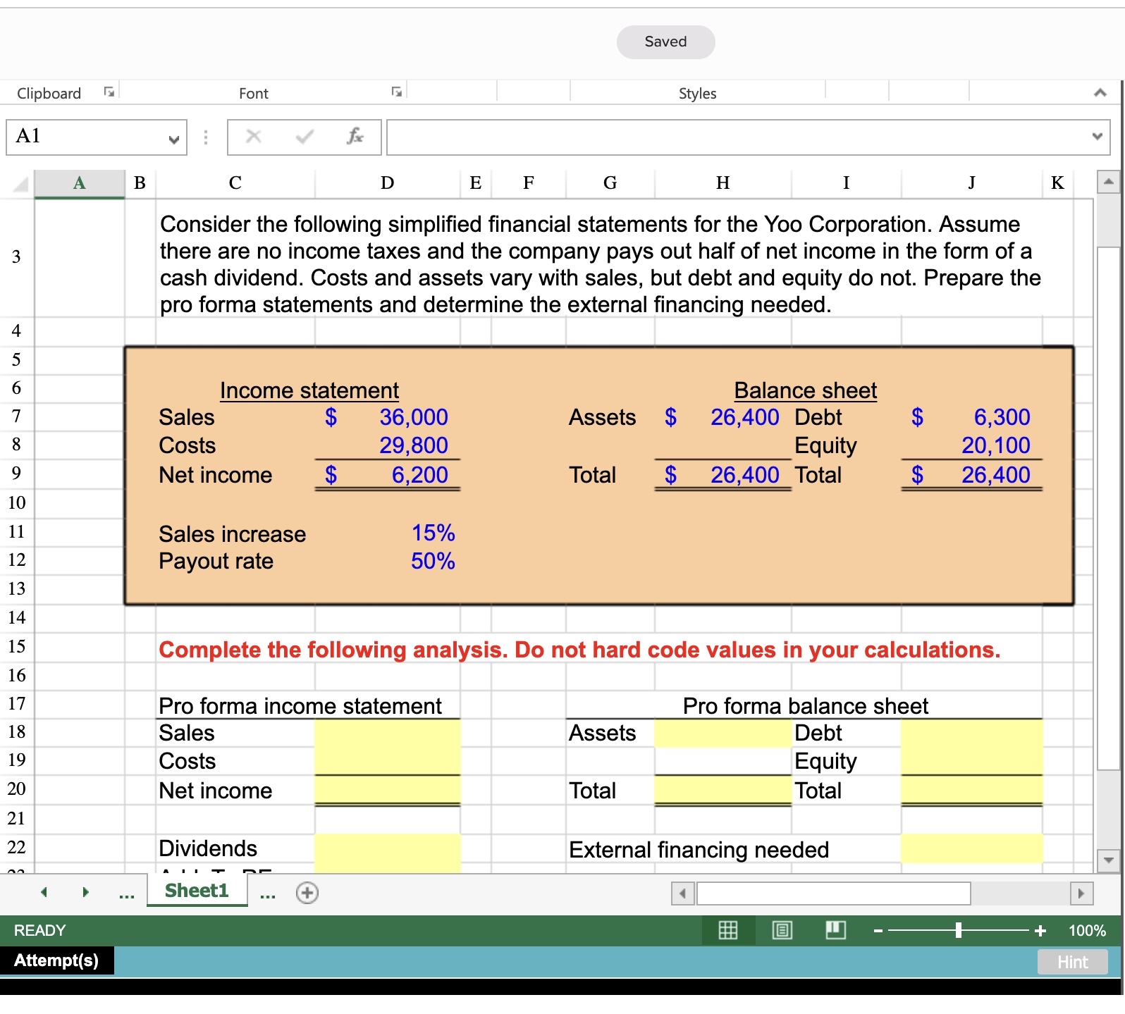Click the horizontal scrollbar thumb
Image resolution: width=1125 pixels, height=1014 pixels.
coord(834,894)
